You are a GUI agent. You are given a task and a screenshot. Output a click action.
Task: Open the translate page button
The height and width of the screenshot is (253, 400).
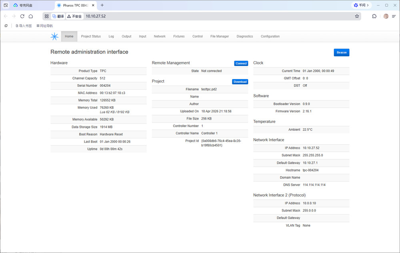tap(58, 16)
